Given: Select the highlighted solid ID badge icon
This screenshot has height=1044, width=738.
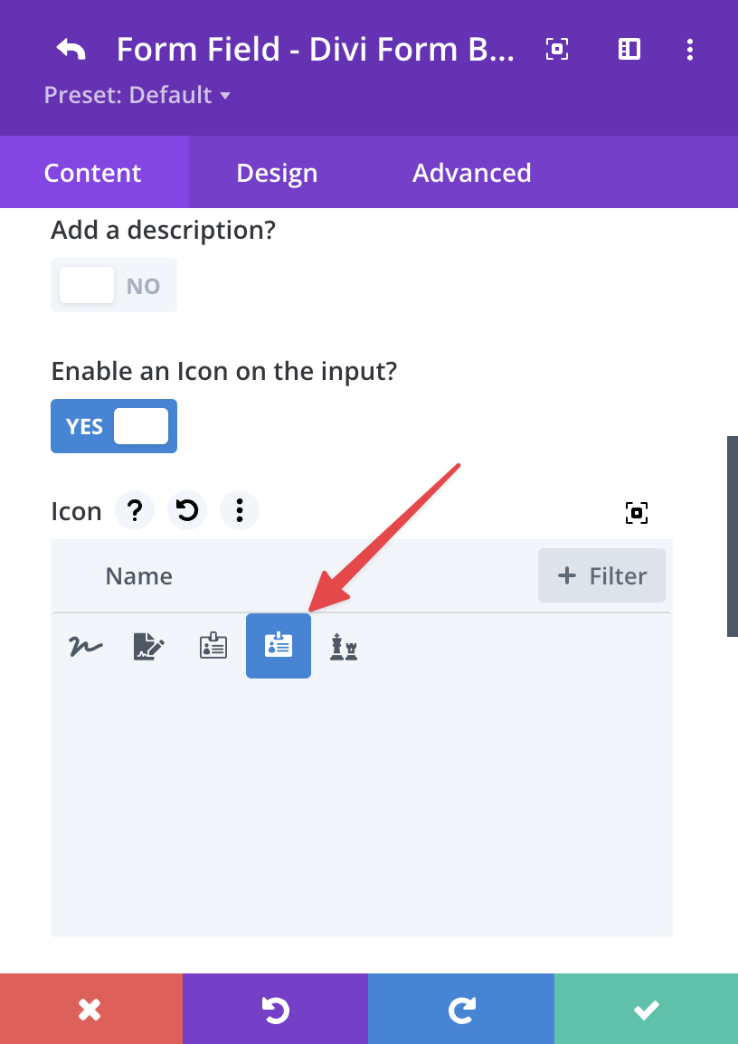Looking at the screenshot, I should [x=279, y=646].
